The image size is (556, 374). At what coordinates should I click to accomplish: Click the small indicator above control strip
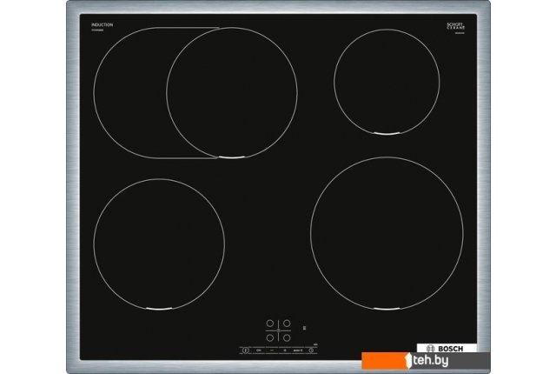click(304, 328)
